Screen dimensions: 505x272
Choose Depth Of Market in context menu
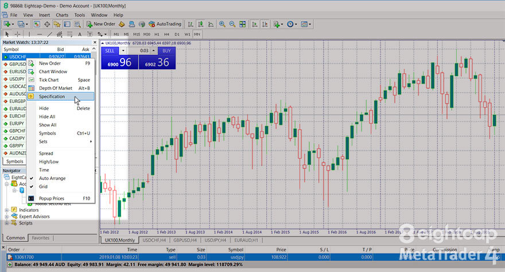tap(61, 88)
